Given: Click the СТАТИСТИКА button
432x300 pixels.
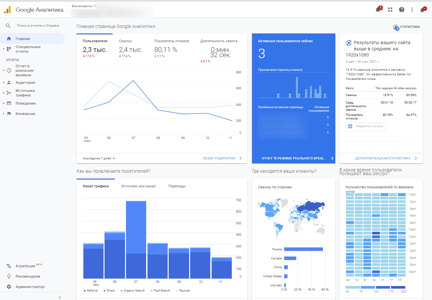Looking at the screenshot, I should [x=407, y=27].
